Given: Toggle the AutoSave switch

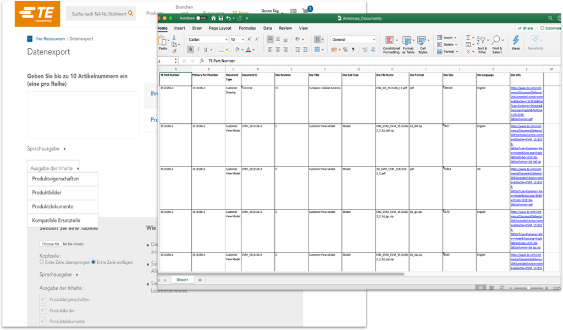Looking at the screenshot, I should click(x=201, y=18).
